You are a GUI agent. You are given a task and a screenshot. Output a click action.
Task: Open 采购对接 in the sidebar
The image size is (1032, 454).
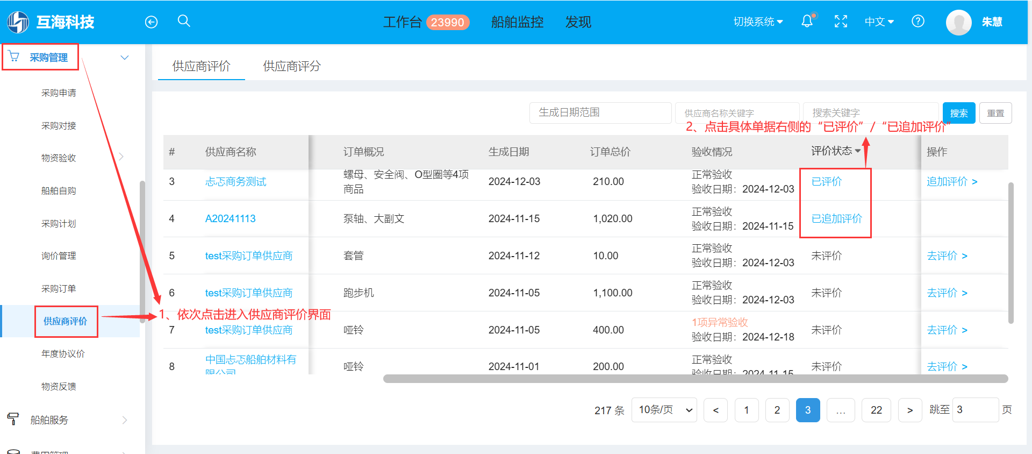(59, 126)
